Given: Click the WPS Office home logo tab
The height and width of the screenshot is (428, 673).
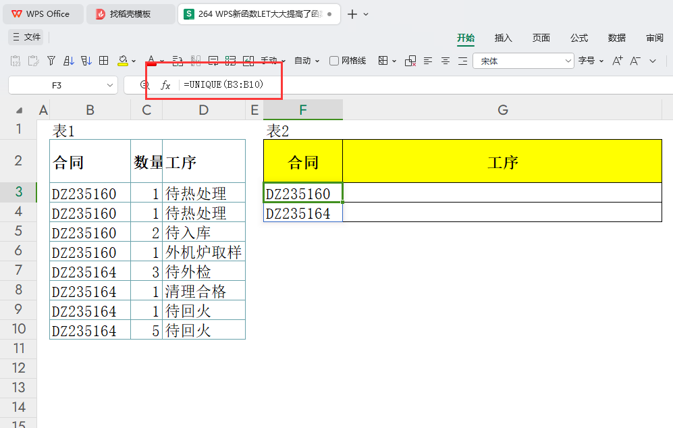Looking at the screenshot, I should [x=43, y=14].
